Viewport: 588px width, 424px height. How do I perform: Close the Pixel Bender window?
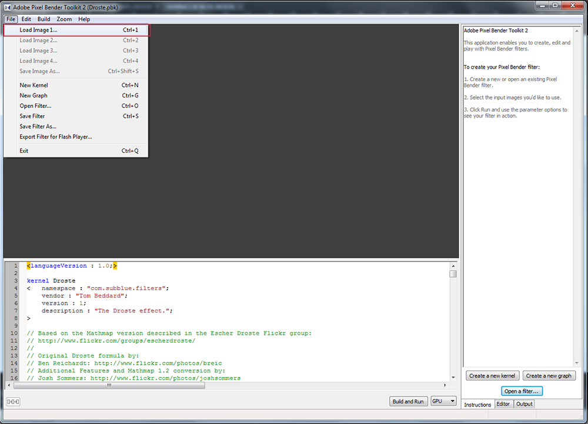[x=573, y=6]
